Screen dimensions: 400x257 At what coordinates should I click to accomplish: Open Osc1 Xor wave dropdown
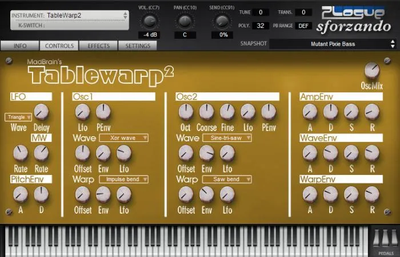tap(123, 138)
